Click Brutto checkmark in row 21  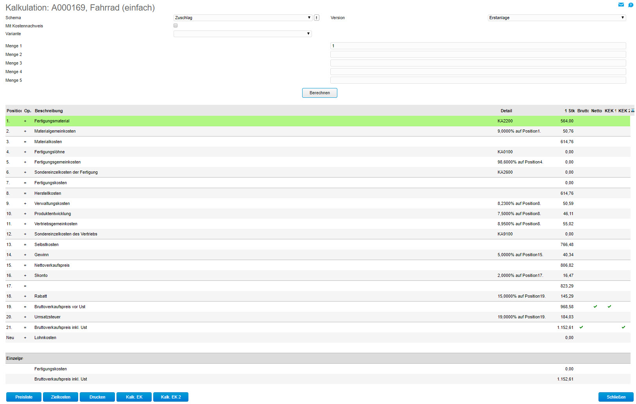(x=581, y=327)
